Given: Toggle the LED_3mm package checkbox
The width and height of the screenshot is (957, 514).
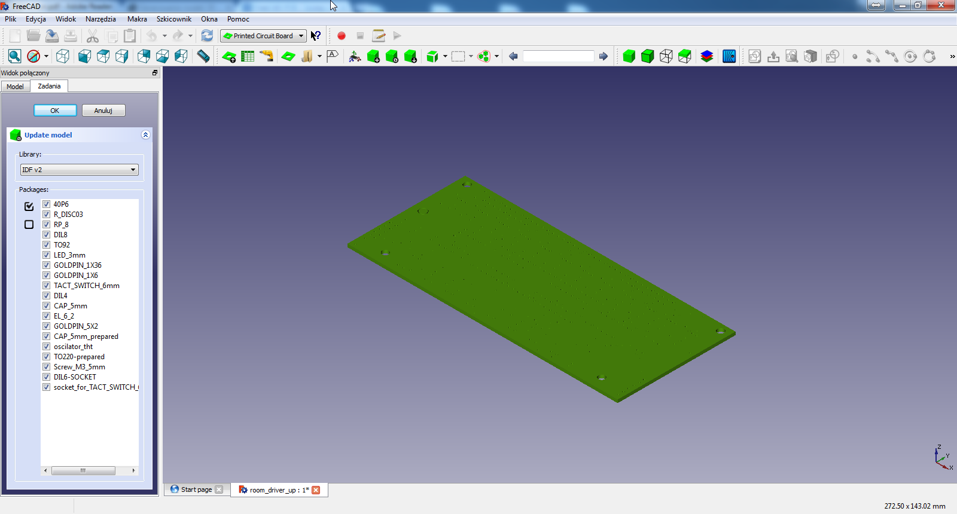Looking at the screenshot, I should pyautogui.click(x=46, y=255).
